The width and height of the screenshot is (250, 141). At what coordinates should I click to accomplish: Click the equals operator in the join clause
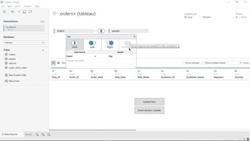[x=95, y=56]
